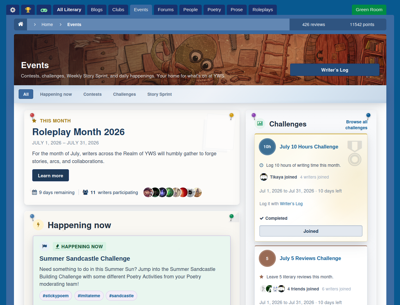This screenshot has height=305, width=400.
Task: Click the star icon beside THIS MONTH
Action: click(x=34, y=121)
